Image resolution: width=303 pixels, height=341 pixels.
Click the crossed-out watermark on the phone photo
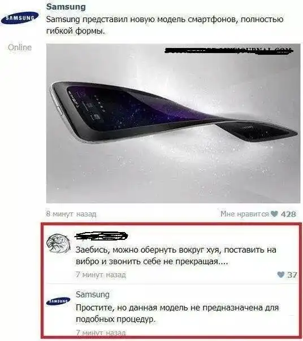click(228, 51)
